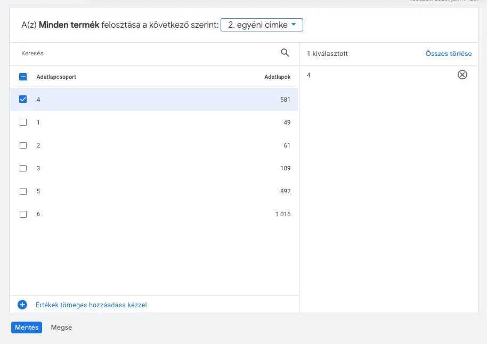This screenshot has width=487, height=344.
Task: Select the row with 1 016 adatlapok
Action: tap(155, 214)
